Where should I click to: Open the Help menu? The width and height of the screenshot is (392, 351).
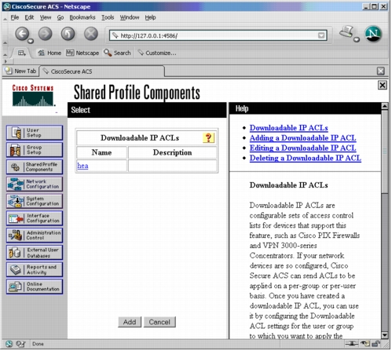click(x=150, y=17)
